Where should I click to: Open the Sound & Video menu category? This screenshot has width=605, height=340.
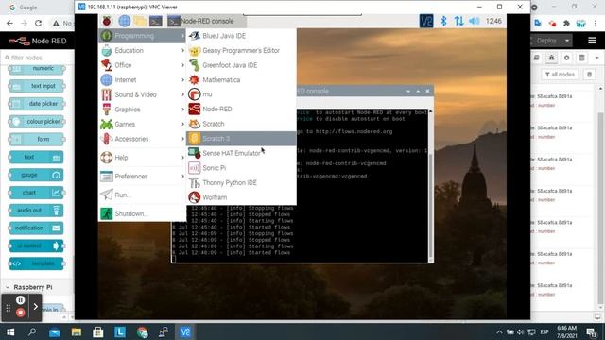[x=142, y=94]
